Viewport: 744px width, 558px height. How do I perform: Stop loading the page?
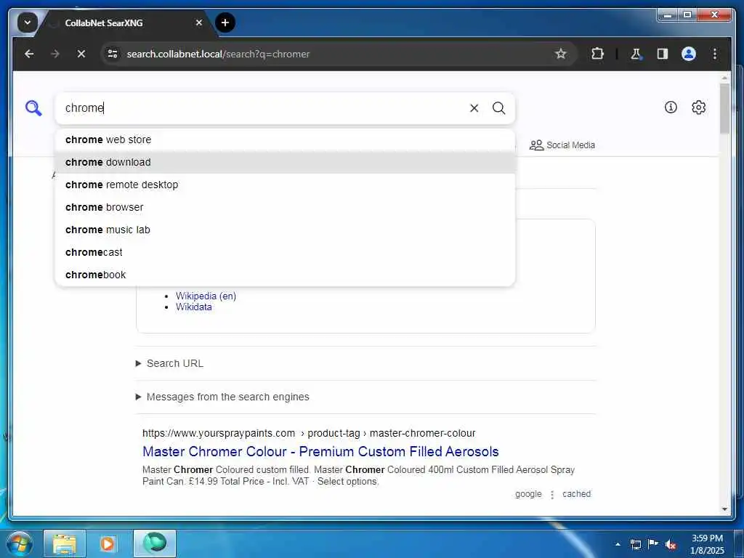point(81,54)
